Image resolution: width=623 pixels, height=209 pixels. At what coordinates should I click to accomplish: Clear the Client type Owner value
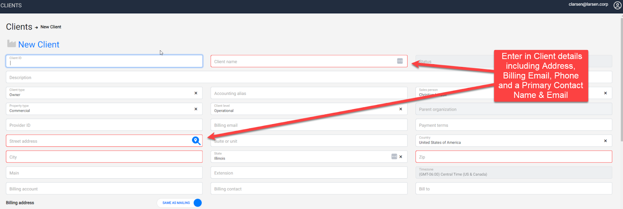click(196, 93)
